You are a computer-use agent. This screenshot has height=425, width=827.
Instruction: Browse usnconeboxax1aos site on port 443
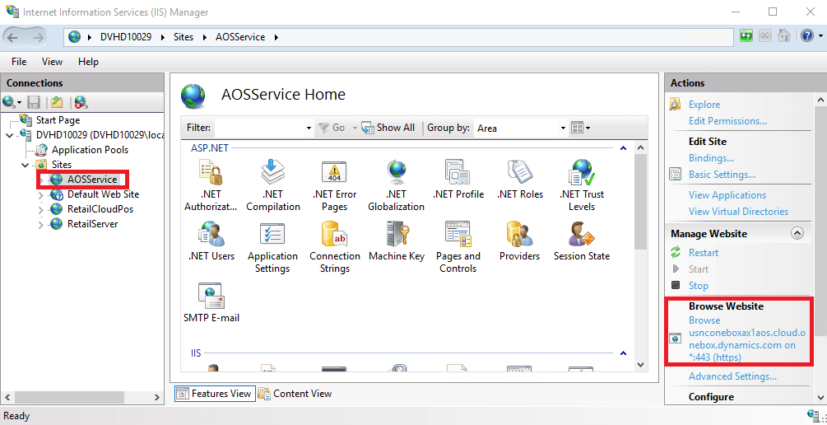pos(747,339)
